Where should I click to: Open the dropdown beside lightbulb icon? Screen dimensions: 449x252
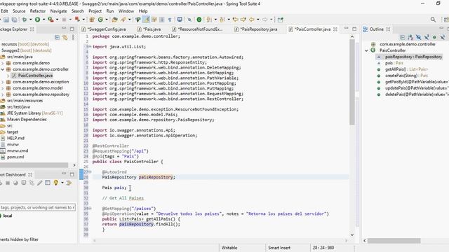[62, 183]
